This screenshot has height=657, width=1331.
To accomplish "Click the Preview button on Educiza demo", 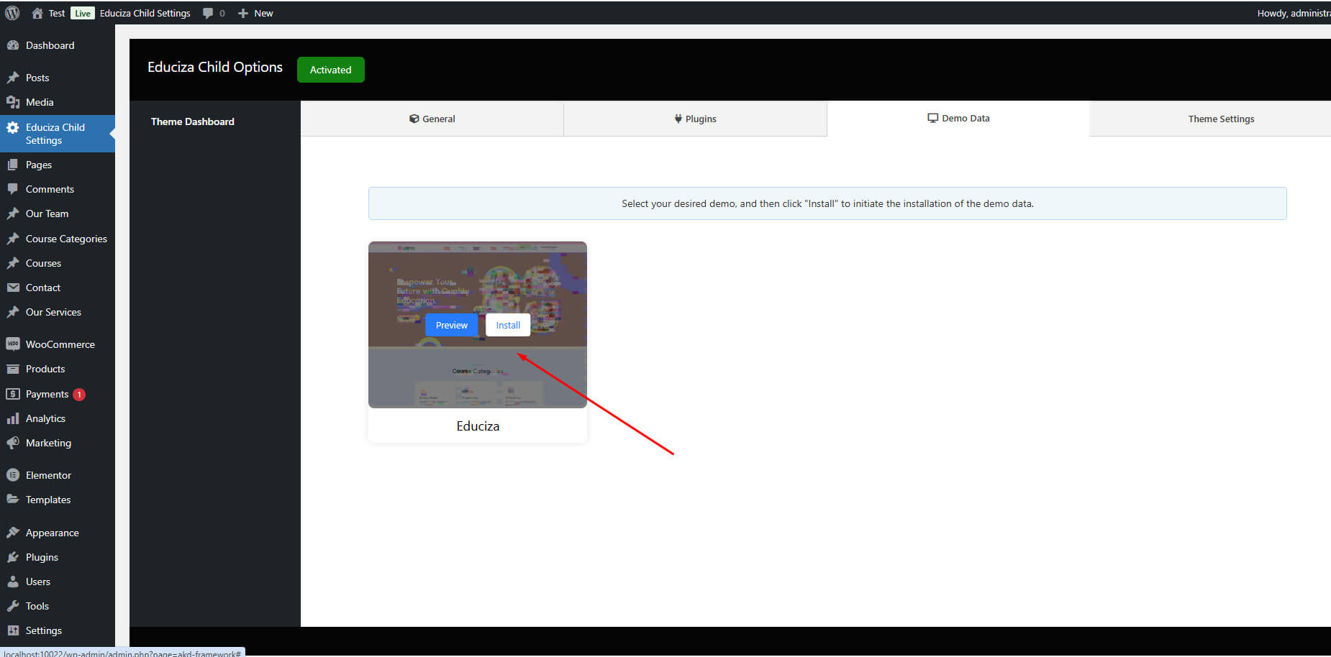I will [451, 325].
